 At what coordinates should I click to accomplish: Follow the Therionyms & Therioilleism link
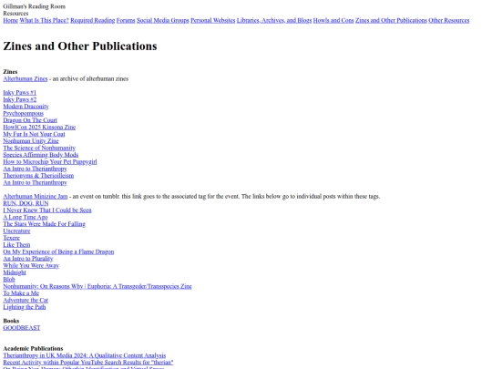38,176
